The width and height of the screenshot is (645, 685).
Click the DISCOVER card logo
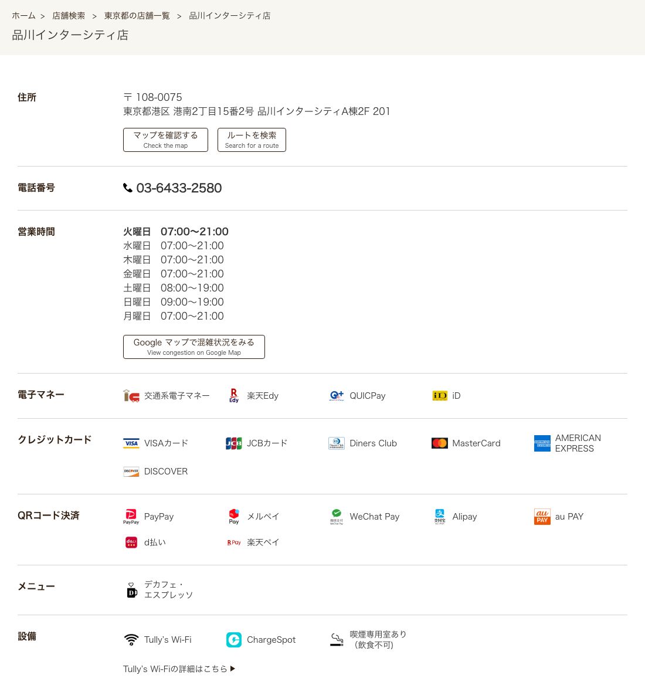pos(131,472)
